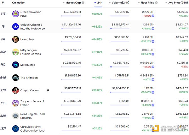Image resolution: width=189 pixels, height=135 pixels.
Task: Click the Collection column header
Action: tap(19, 3)
